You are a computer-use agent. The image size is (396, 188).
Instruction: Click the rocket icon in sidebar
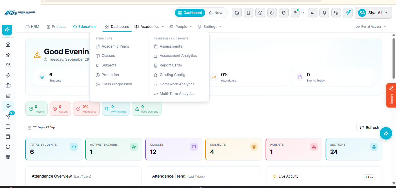[x=8, y=55]
